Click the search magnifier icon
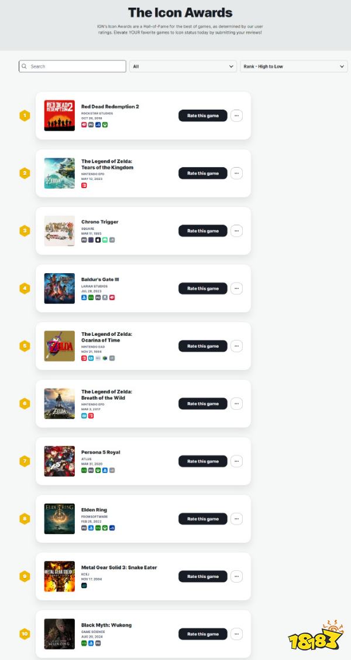This screenshot has width=351, height=660. 24,67
